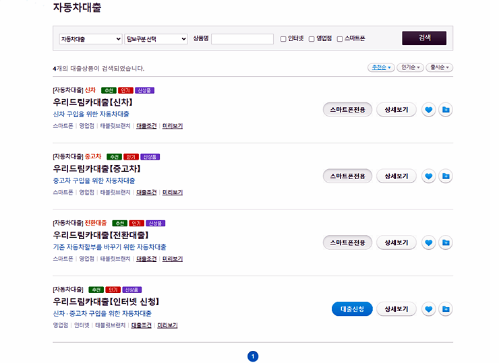The image size is (499, 363).
Task: Click 스마트폰전용 button for 전환대출 loan
Action: tap(347, 242)
